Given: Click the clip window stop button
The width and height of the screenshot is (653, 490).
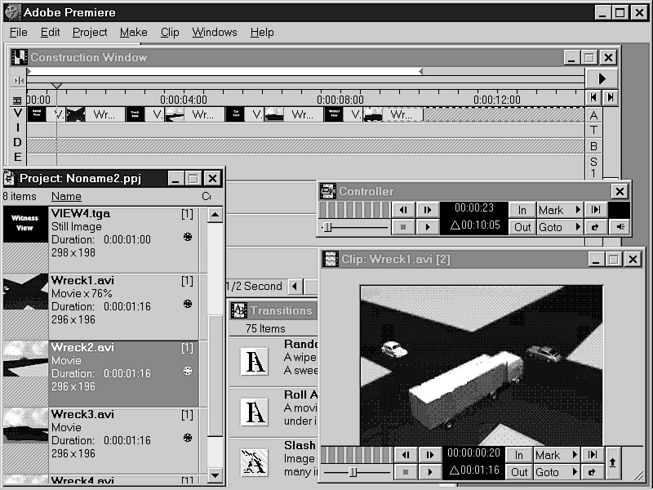Looking at the screenshot, I should click(x=406, y=472).
